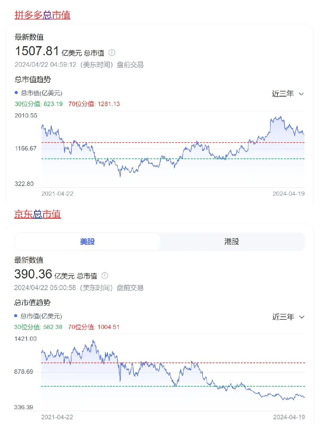Toggle Pinduoduo 总市值(亿美元) legend dot

(x=16, y=93)
